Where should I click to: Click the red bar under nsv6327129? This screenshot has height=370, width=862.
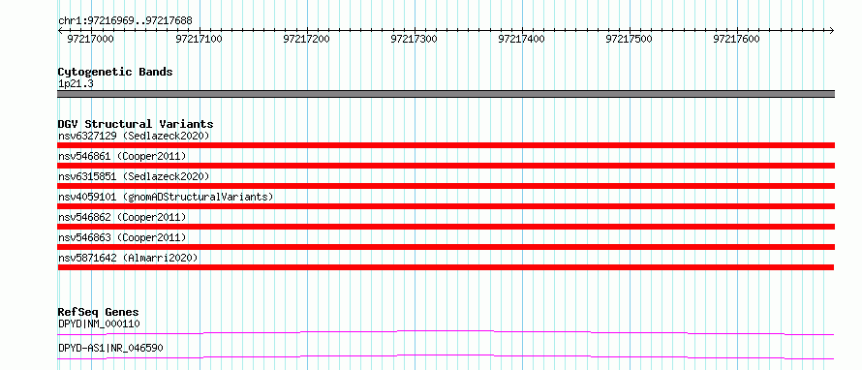tap(446, 145)
